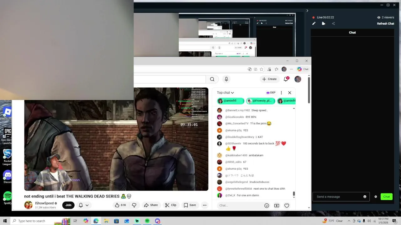The width and height of the screenshot is (401, 225).
Task: Click the YouTube Join button
Action: (68, 205)
